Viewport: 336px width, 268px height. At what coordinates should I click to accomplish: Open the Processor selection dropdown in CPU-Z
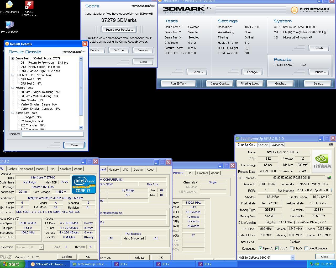point(41,247)
